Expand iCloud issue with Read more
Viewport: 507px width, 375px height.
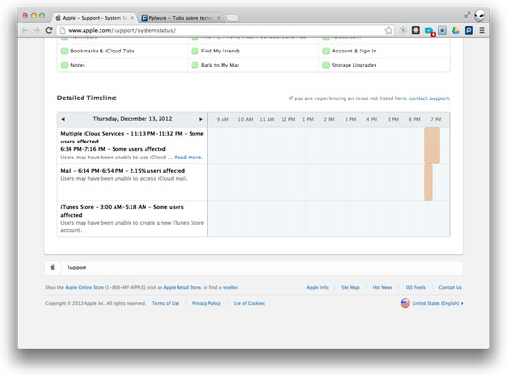188,157
